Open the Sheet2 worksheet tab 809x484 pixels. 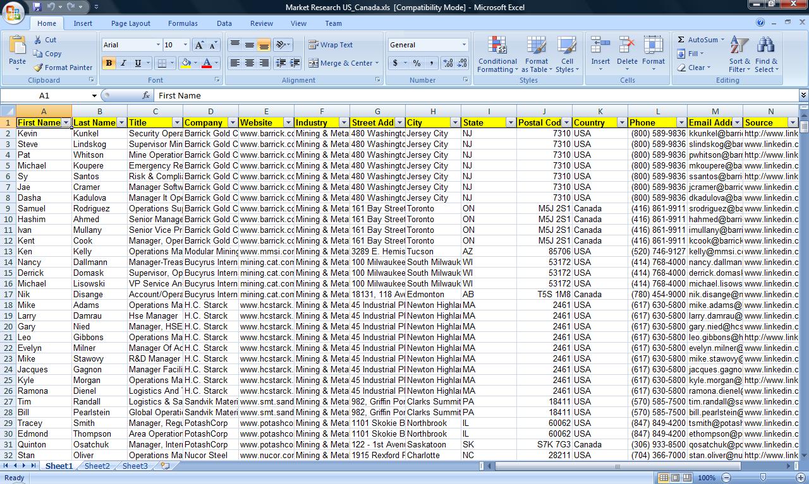(x=97, y=466)
